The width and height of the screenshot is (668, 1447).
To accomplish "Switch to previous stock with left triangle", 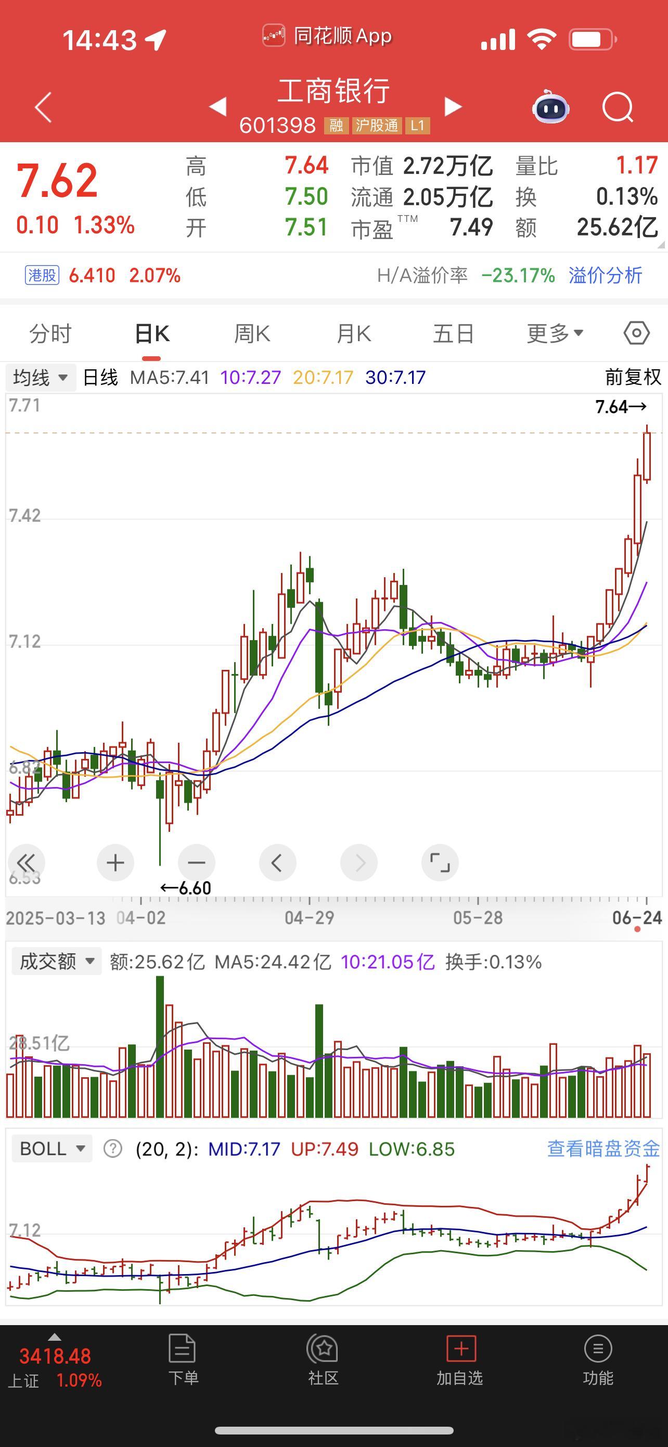I will pyautogui.click(x=217, y=106).
